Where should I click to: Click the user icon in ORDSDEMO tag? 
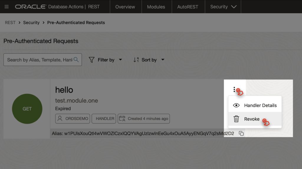click(60, 119)
